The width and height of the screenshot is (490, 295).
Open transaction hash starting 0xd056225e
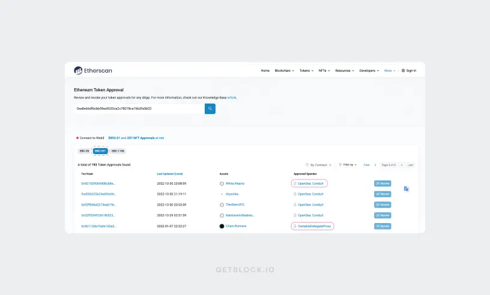98,194
